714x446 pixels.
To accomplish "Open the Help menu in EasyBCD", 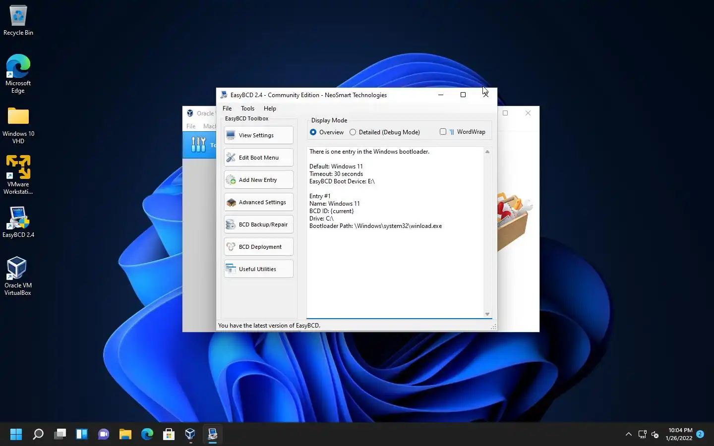I will coord(270,109).
